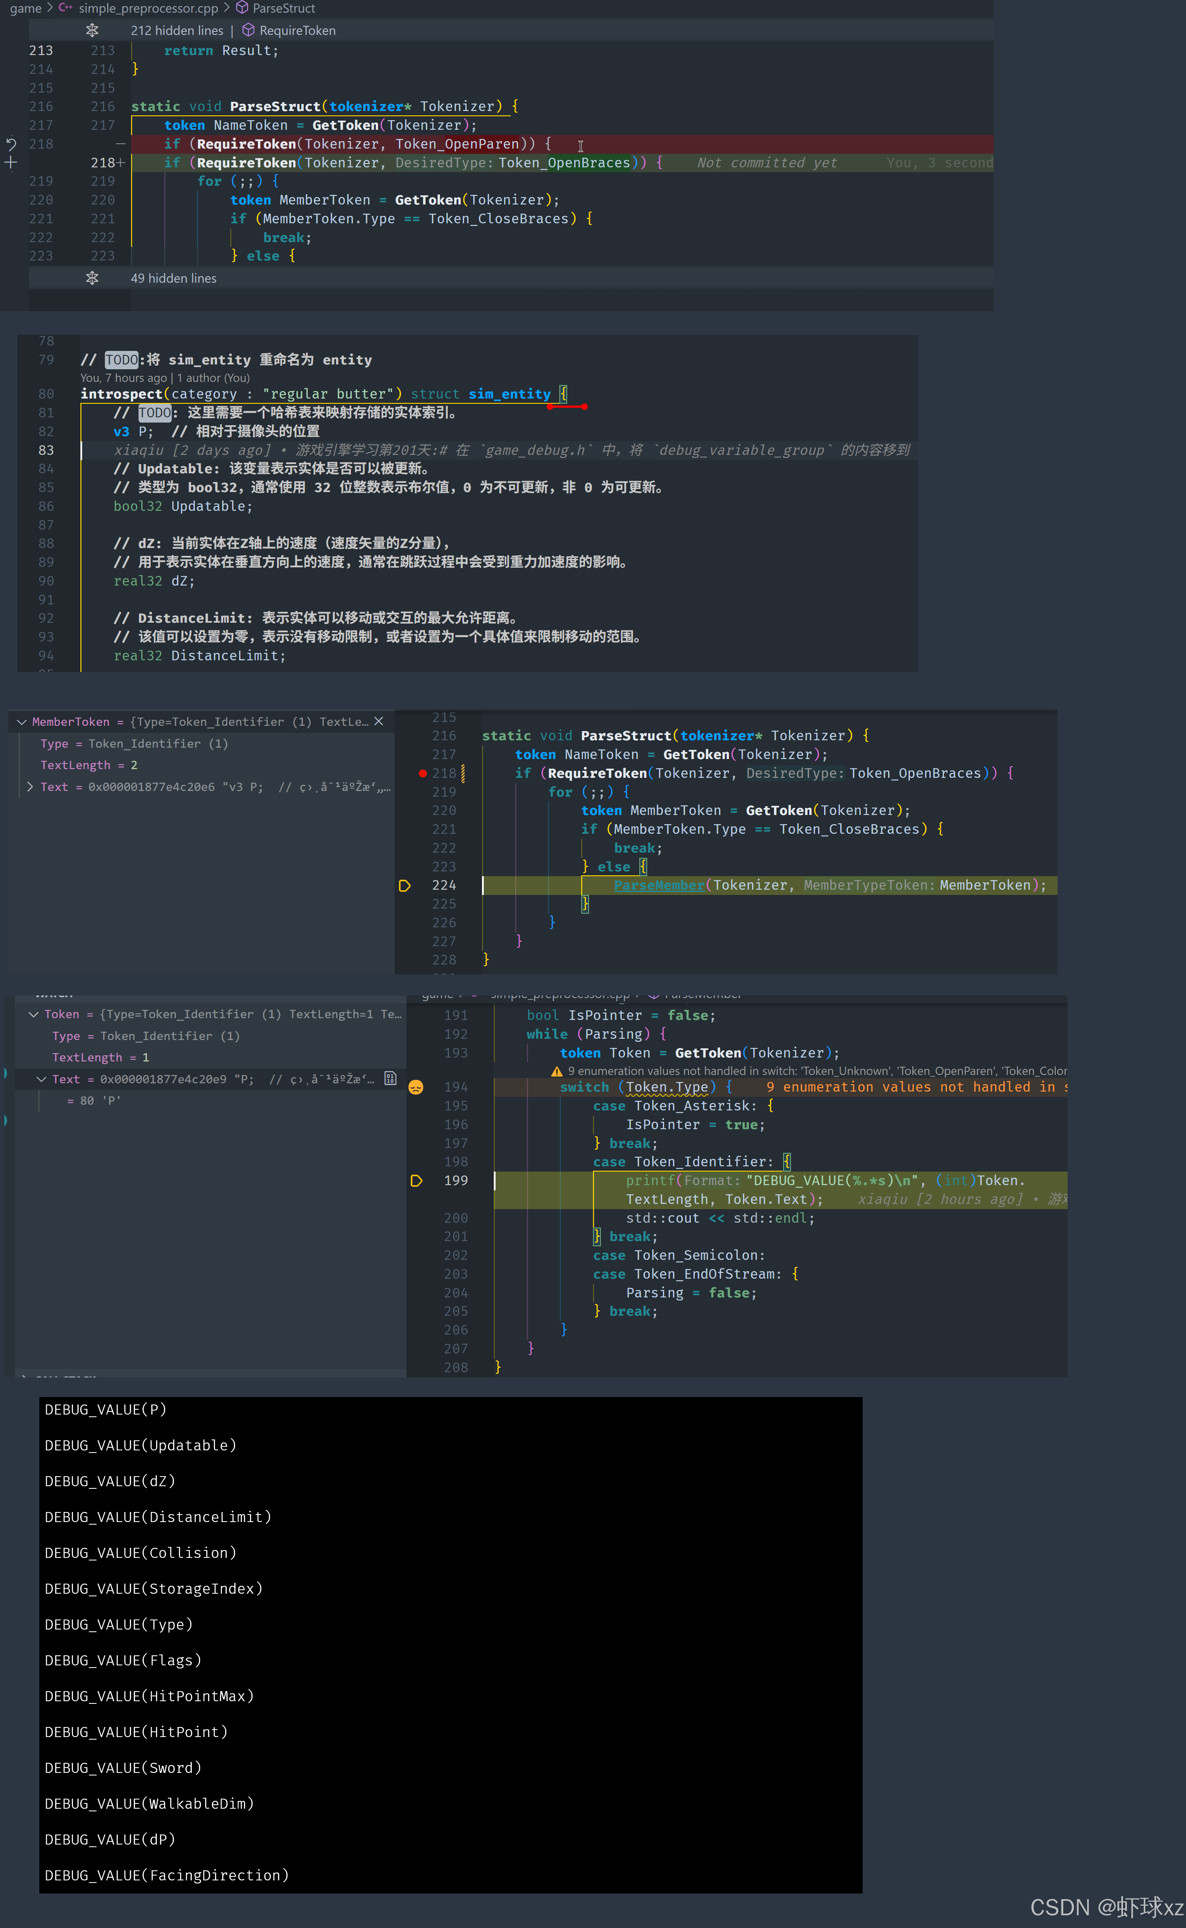Click underlined ParseMember function call
This screenshot has height=1928, width=1186.
click(x=659, y=886)
